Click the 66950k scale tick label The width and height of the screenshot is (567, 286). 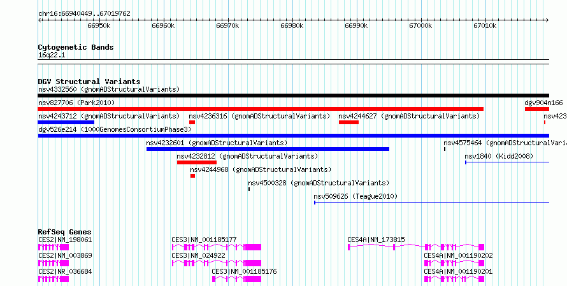[99, 25]
